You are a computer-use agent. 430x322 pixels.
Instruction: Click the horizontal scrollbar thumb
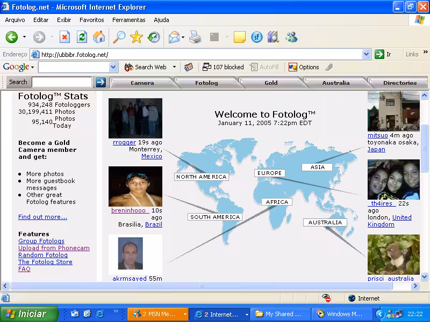(x=201, y=286)
